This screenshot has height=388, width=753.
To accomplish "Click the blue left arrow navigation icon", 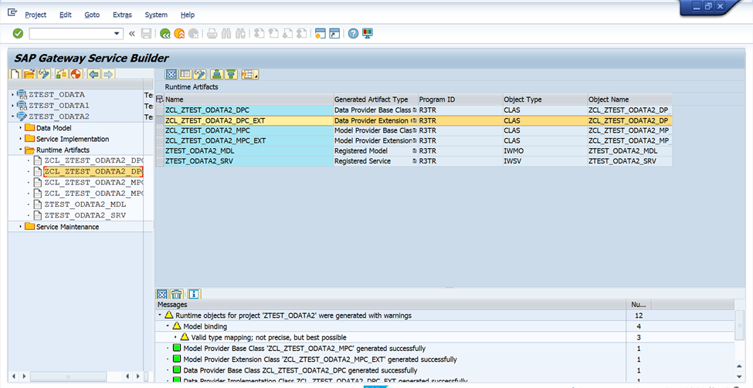I will pyautogui.click(x=94, y=74).
